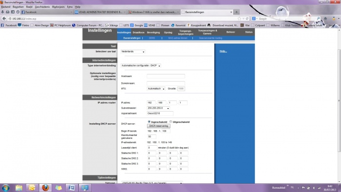Open the Help... link in blue panel
This screenshot has height=192, width=341.
click(223, 51)
